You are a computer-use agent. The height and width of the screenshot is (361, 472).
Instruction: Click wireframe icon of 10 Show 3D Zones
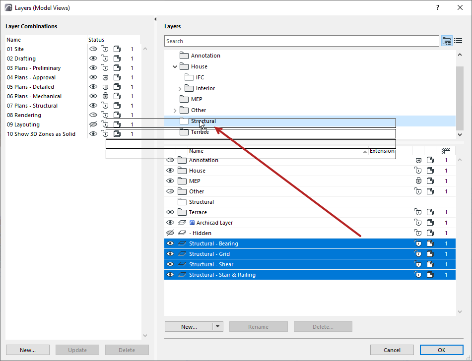(x=117, y=134)
